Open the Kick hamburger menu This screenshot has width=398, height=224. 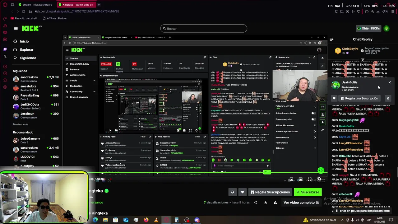click(x=16, y=28)
